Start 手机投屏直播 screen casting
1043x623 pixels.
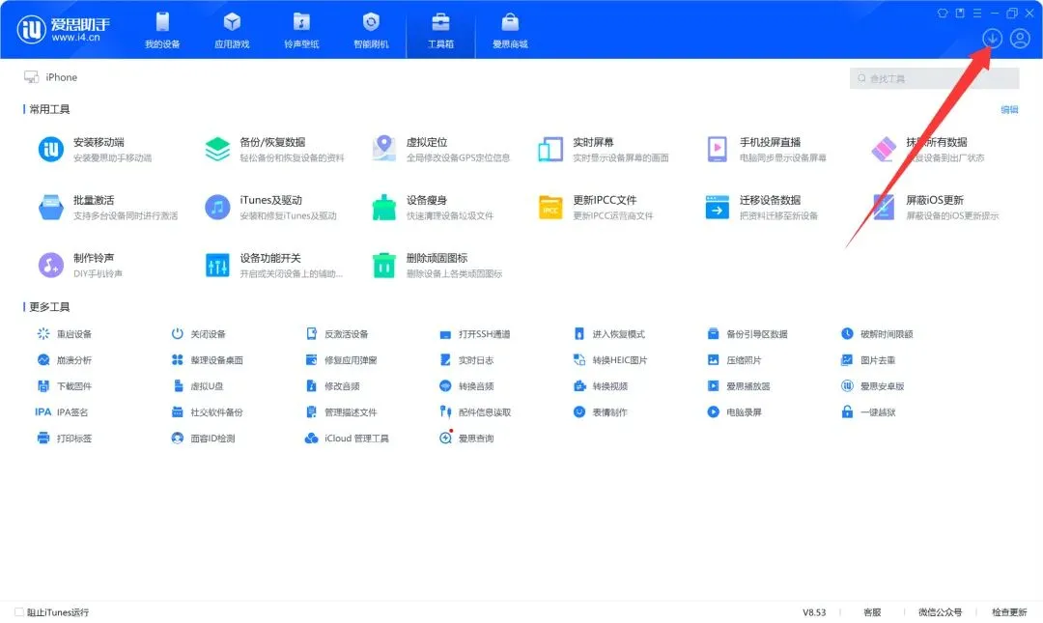pos(765,149)
